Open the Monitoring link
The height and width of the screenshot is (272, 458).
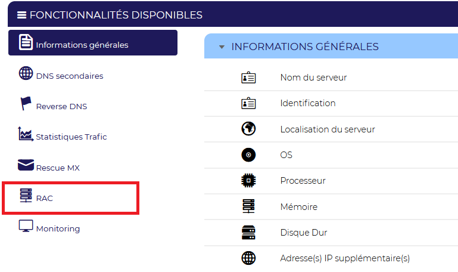pyautogui.click(x=58, y=228)
